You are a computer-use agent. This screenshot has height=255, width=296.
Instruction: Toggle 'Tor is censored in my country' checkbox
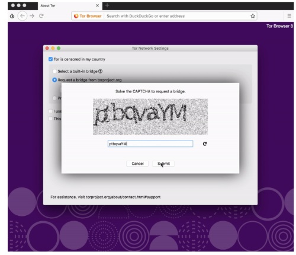pyautogui.click(x=50, y=59)
